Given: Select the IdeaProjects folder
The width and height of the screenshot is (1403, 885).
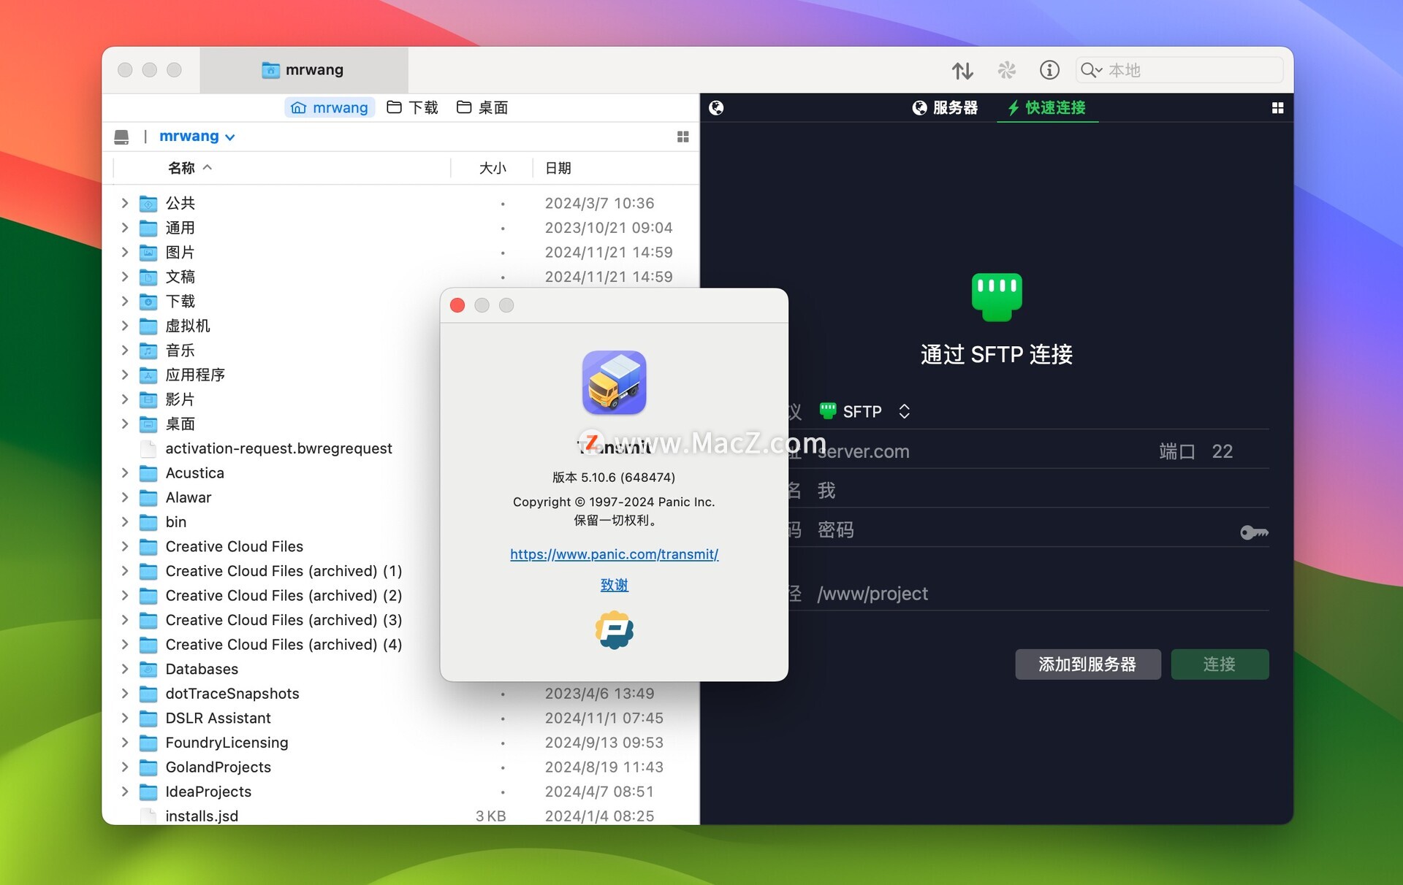Looking at the screenshot, I should point(208,792).
